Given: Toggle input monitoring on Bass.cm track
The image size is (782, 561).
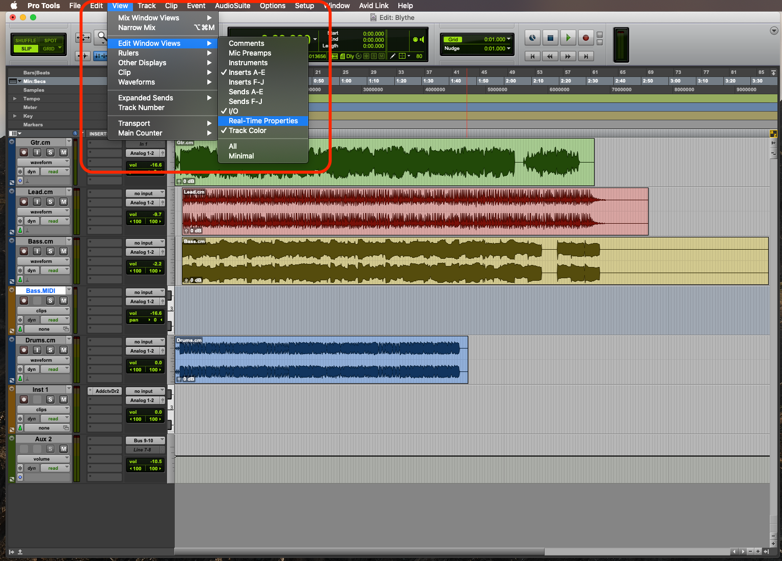Looking at the screenshot, I should (37, 251).
